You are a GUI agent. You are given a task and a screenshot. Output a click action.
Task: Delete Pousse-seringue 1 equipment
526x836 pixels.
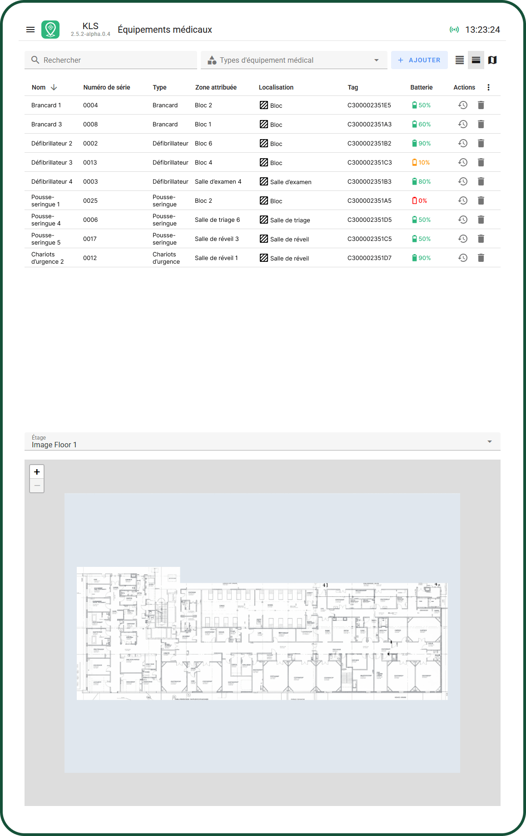click(481, 200)
